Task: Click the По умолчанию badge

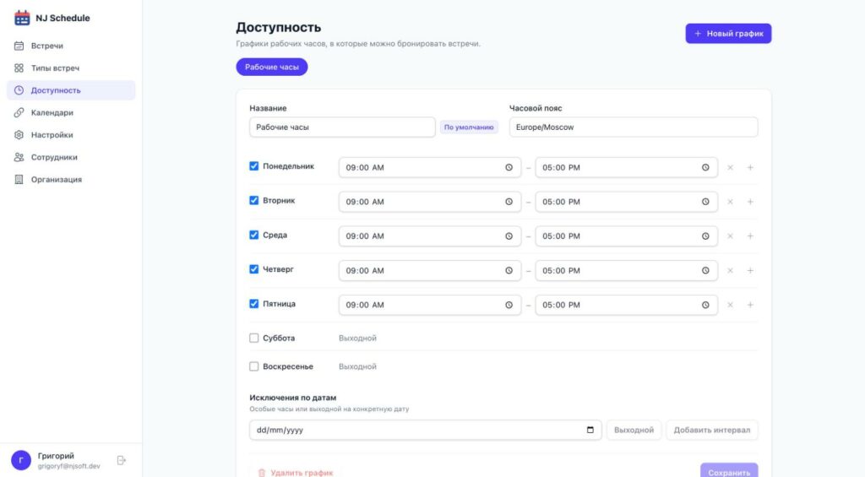Action: tap(469, 127)
